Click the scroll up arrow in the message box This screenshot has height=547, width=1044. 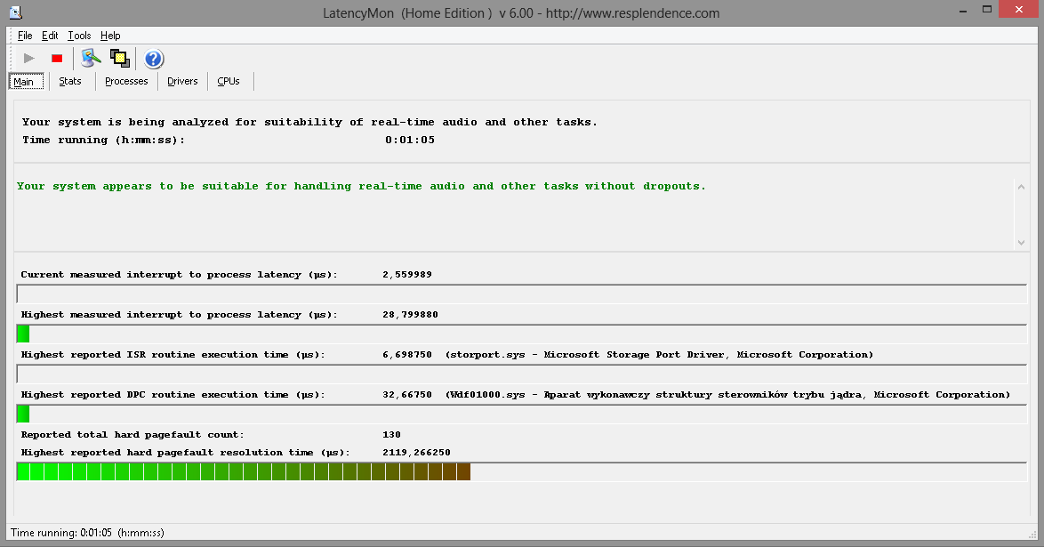tap(1021, 187)
